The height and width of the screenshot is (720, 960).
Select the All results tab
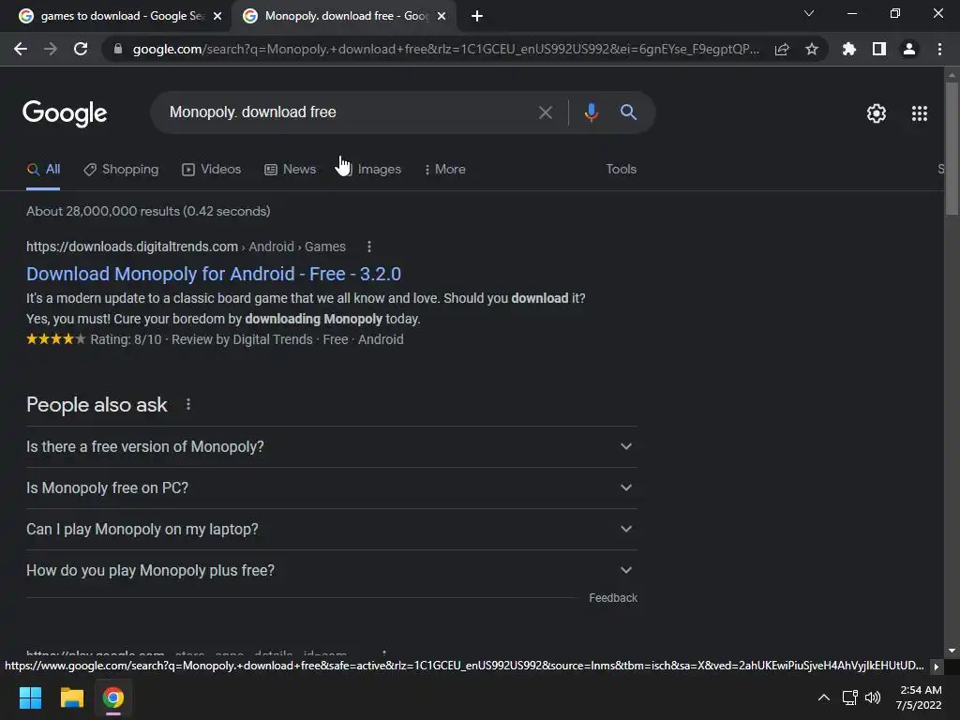pos(43,170)
